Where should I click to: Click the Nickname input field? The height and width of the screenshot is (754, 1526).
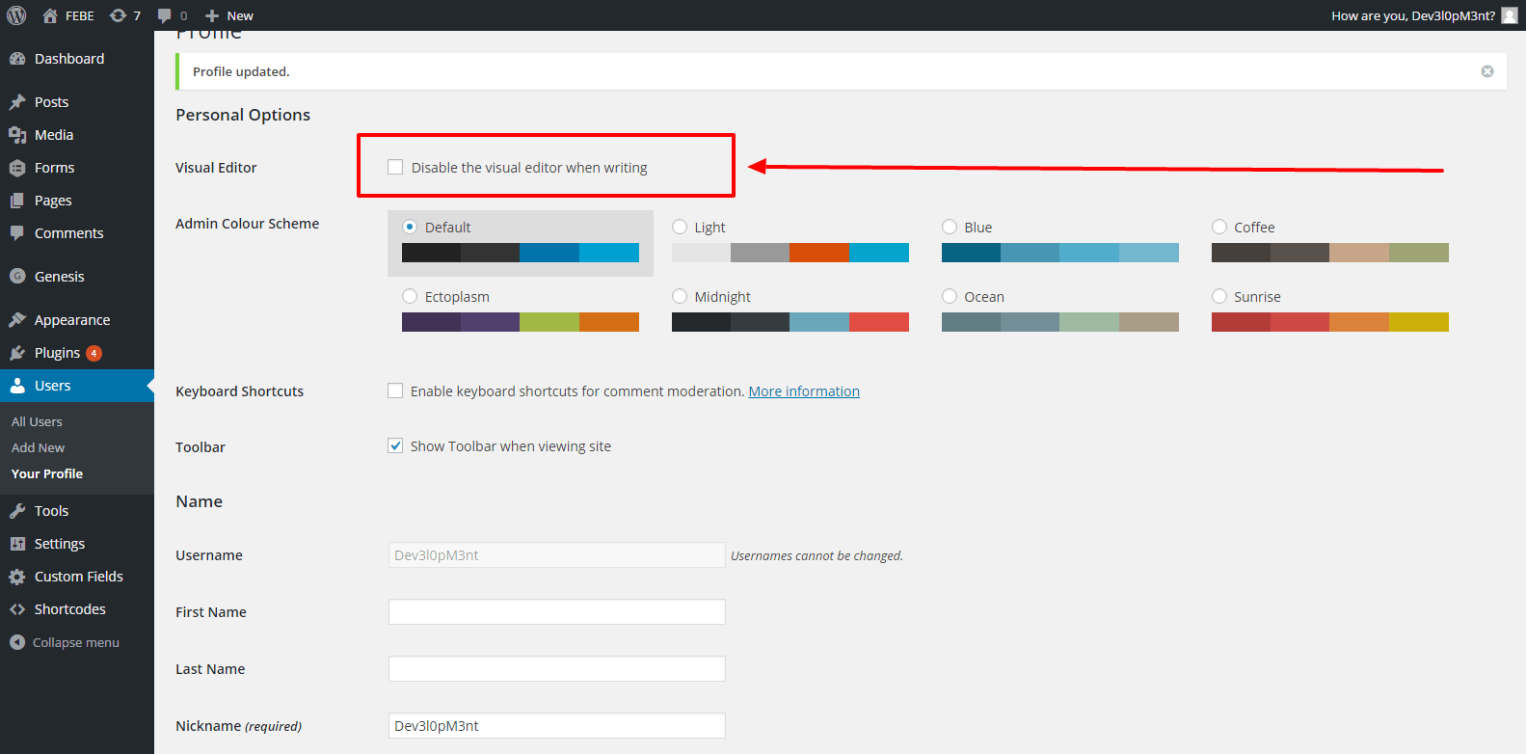pos(557,726)
